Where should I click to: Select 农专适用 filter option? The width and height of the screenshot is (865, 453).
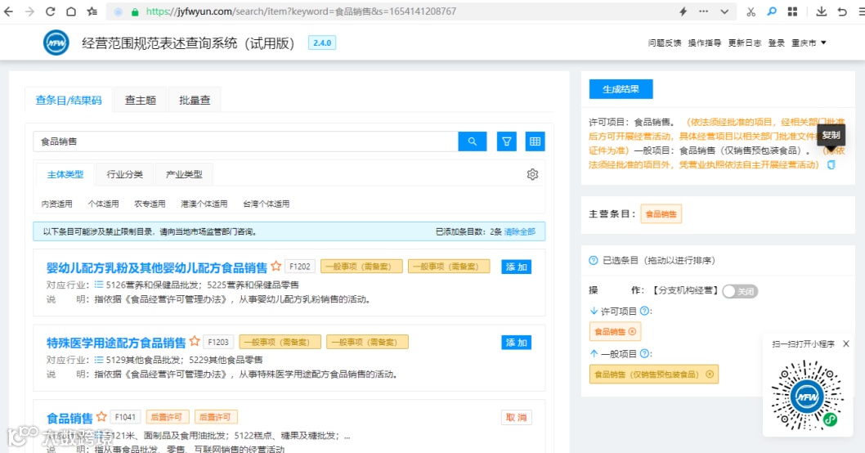click(150, 204)
